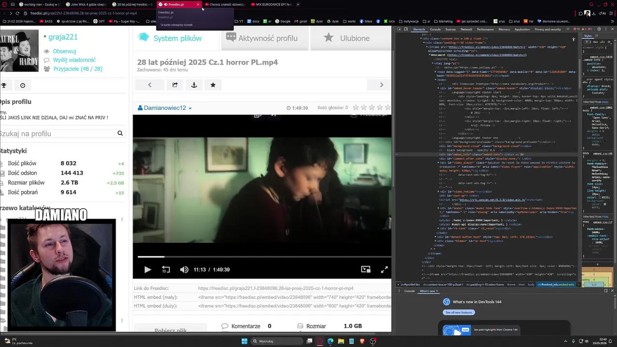Open DevTools settings gear
The height and width of the screenshot is (347, 617).
click(x=599, y=29)
